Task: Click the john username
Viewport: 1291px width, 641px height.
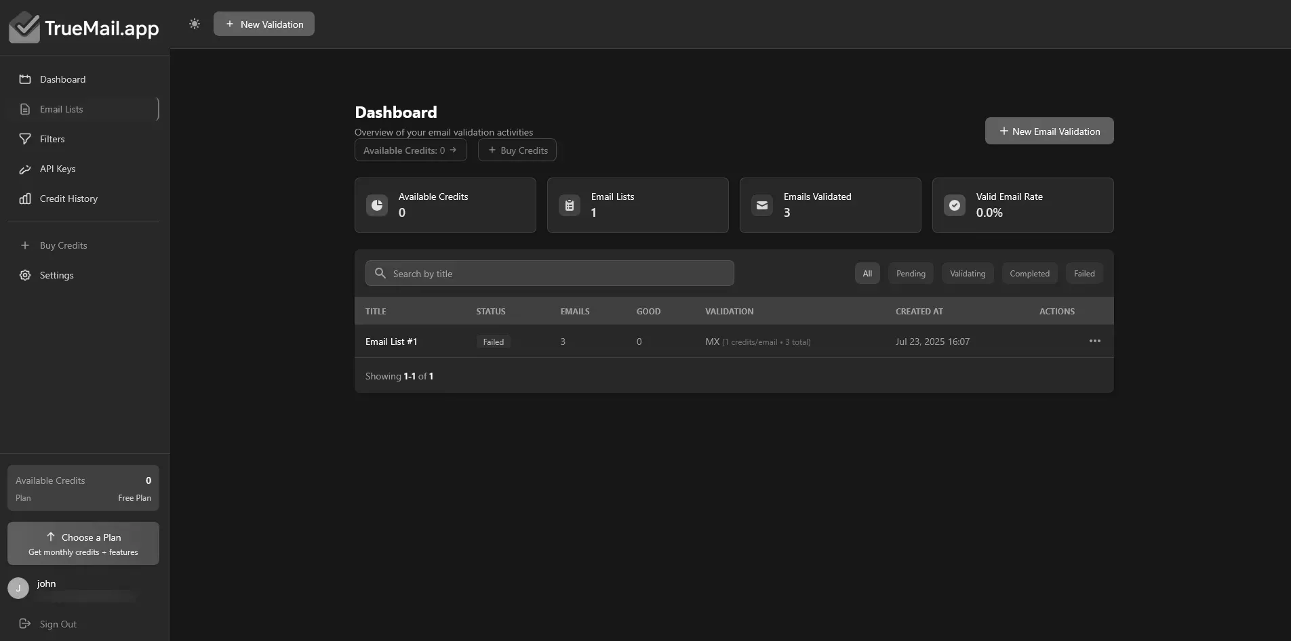Action: click(x=46, y=583)
